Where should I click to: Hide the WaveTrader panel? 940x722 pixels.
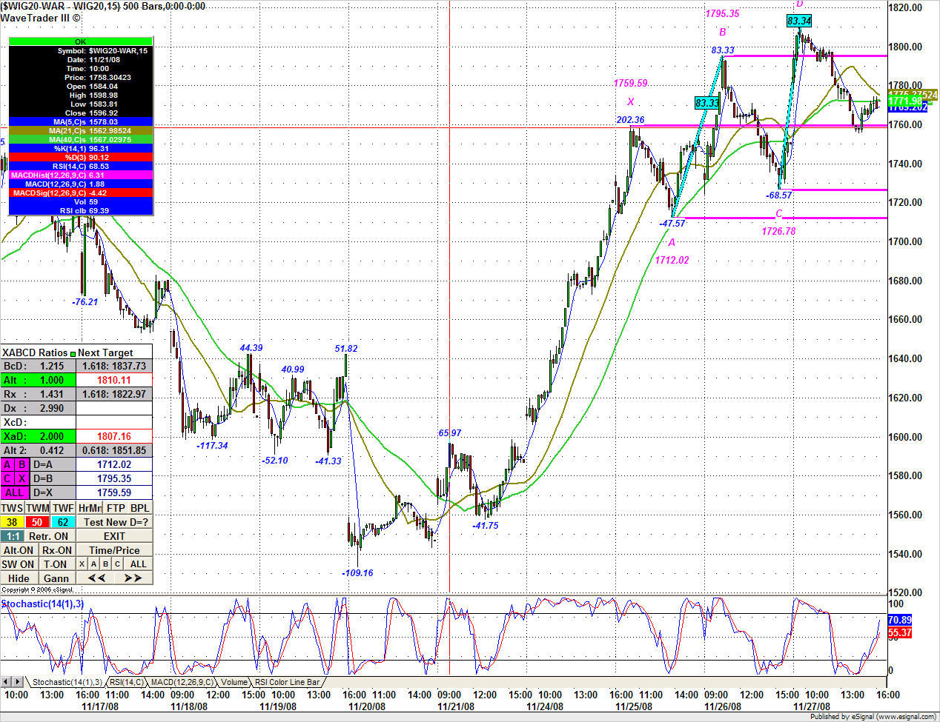(19, 578)
